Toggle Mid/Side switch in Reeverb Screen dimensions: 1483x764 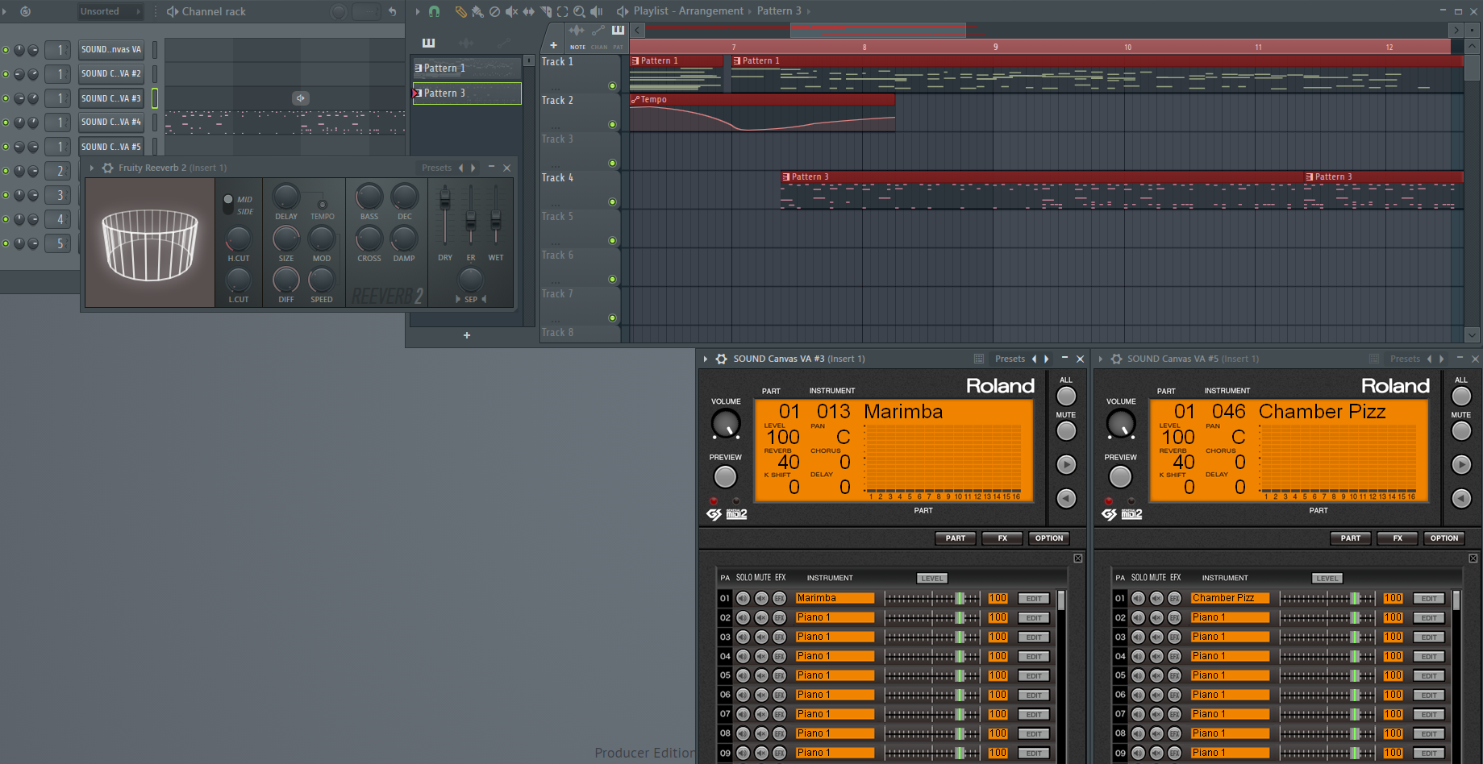tap(228, 205)
